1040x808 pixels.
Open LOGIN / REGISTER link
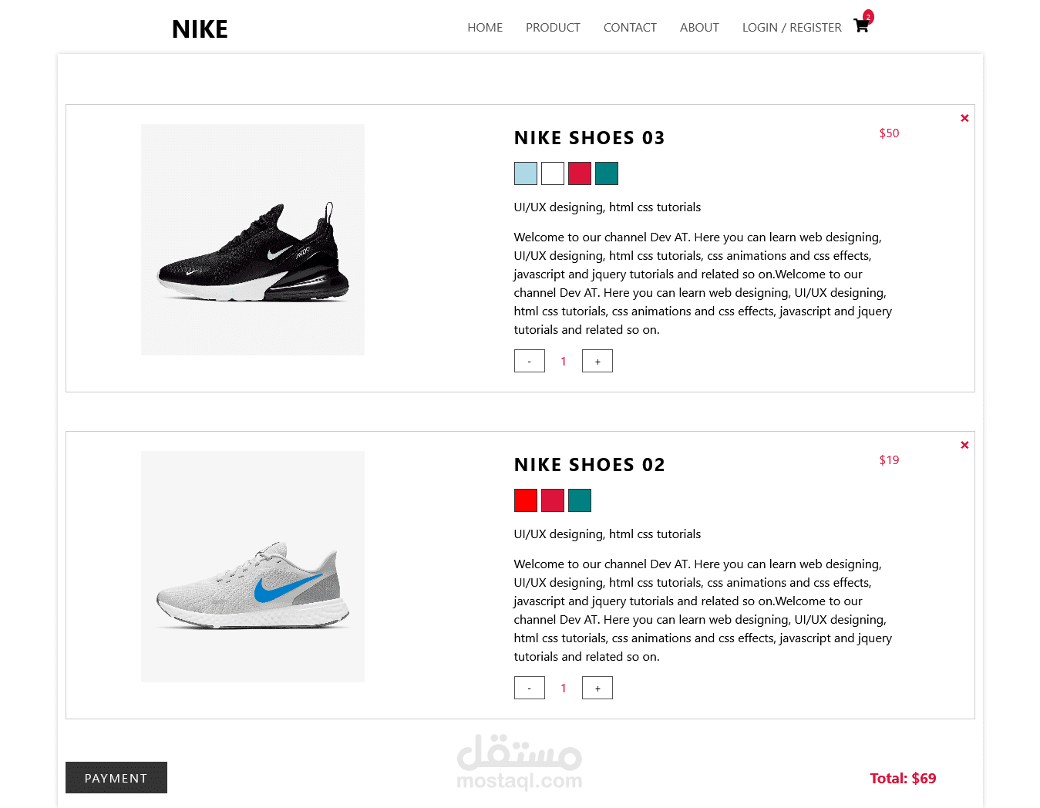792,28
